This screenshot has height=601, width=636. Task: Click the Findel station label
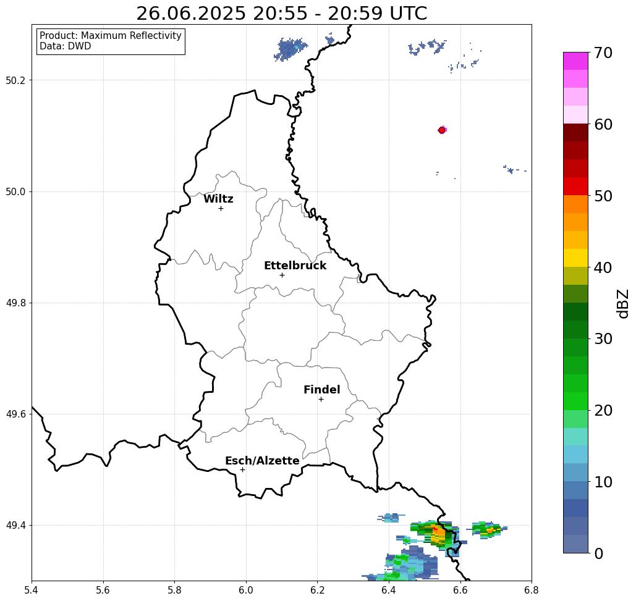[321, 390]
